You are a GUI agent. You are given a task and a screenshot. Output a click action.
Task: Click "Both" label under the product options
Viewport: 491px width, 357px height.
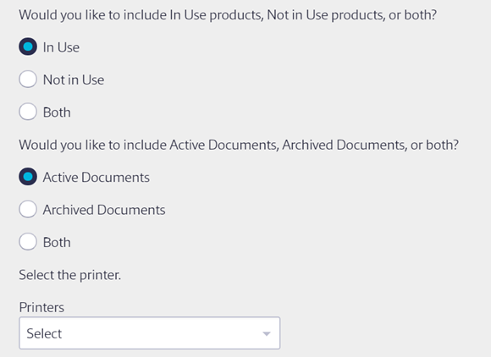(57, 113)
